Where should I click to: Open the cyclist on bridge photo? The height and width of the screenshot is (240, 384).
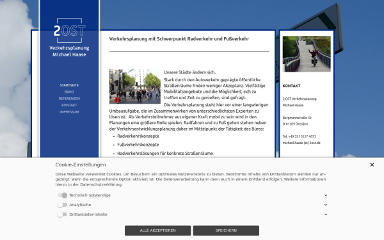(307, 54)
